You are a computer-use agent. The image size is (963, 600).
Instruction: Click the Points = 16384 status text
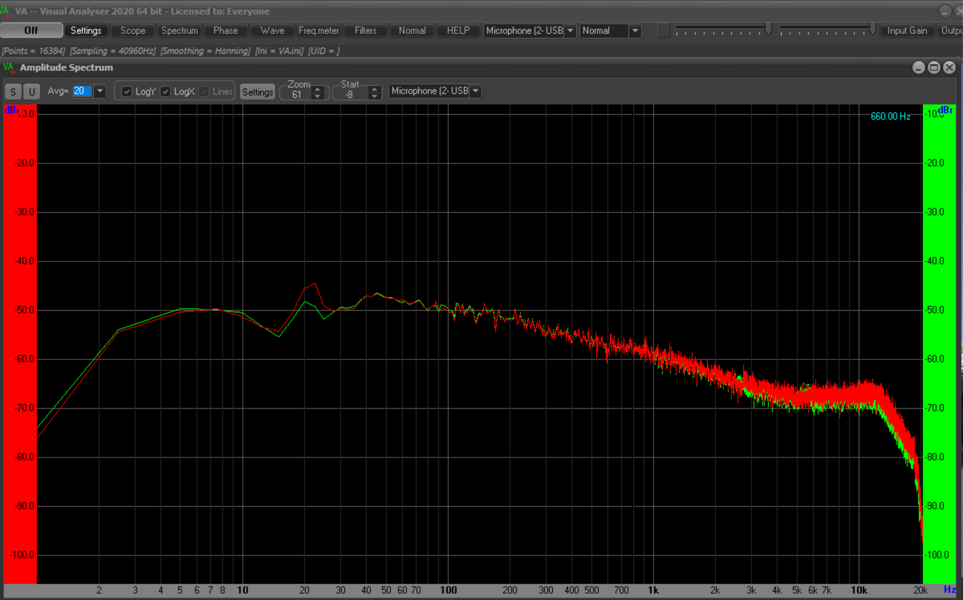(34, 51)
